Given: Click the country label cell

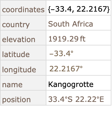Looking at the screenshot, I should pos(23,23).
